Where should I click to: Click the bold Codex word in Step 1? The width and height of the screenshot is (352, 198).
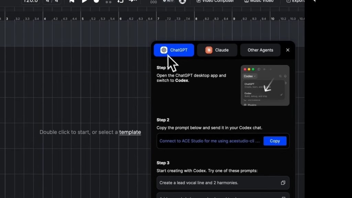click(x=181, y=80)
